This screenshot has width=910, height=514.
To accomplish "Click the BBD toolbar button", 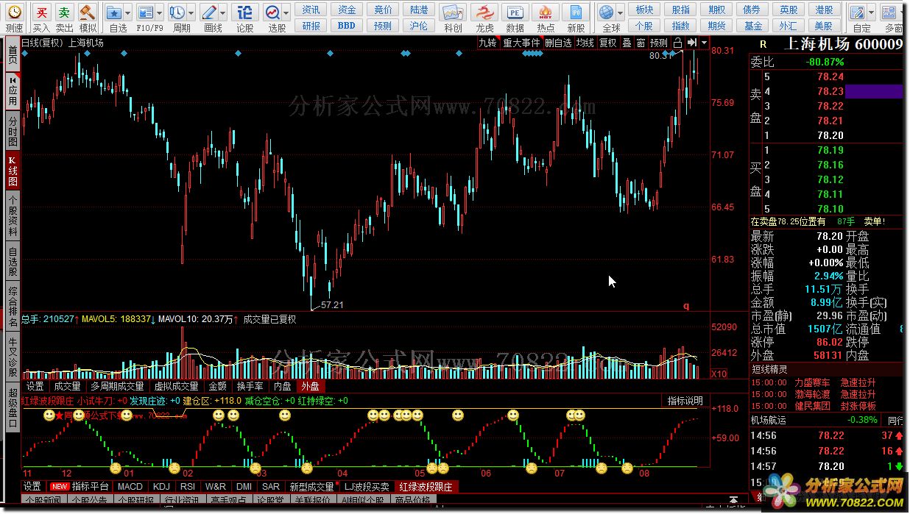I will pos(347,26).
